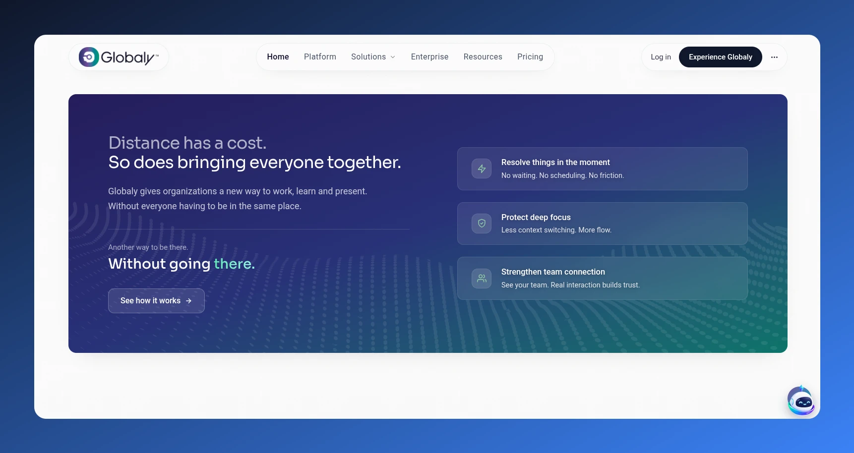Open the Pricing page
Viewport: 854px width, 453px height.
click(x=530, y=57)
